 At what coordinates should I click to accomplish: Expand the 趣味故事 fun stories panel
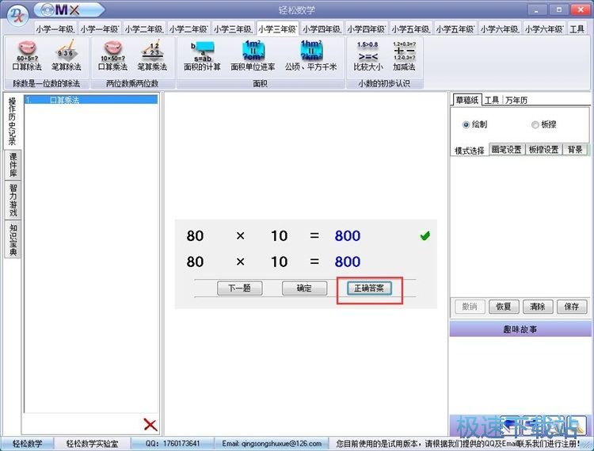(520, 329)
